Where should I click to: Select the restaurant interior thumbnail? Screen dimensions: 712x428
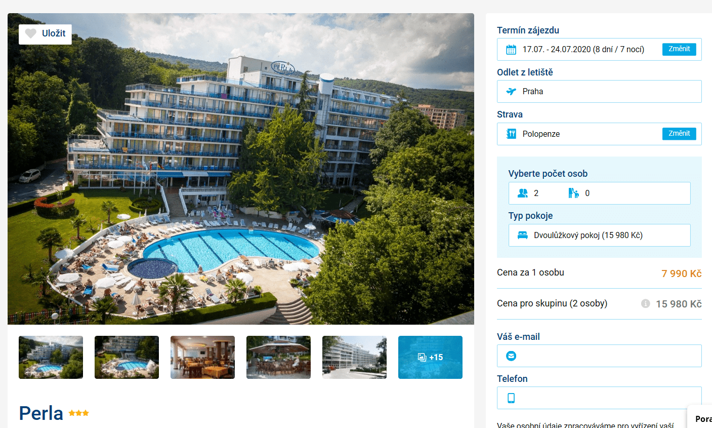202,357
